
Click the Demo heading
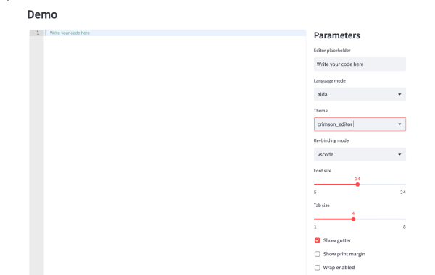(x=42, y=14)
